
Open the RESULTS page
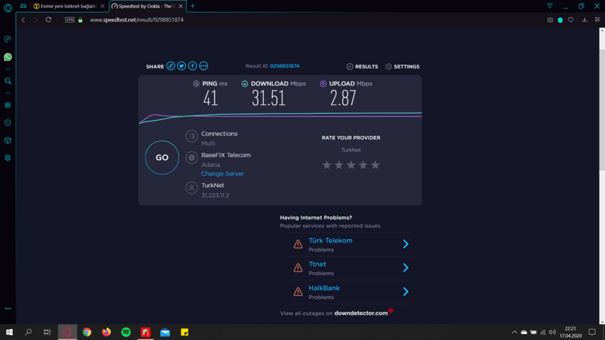362,66
